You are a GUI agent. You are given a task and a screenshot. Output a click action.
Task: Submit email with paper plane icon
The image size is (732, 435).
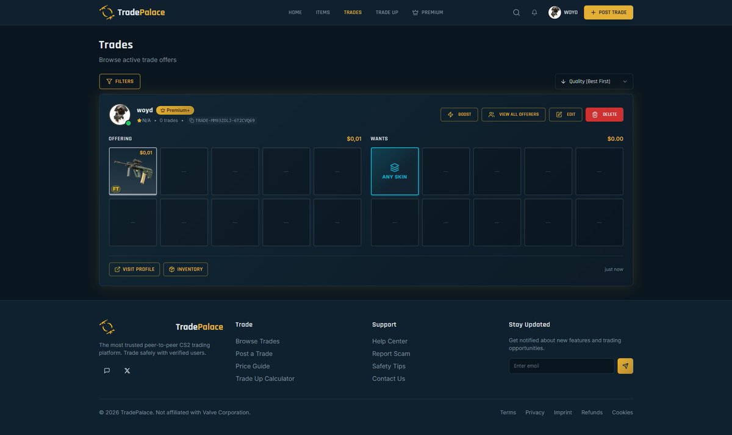coord(625,366)
